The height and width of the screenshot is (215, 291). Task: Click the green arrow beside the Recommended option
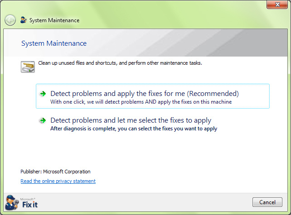pyautogui.click(x=43, y=94)
